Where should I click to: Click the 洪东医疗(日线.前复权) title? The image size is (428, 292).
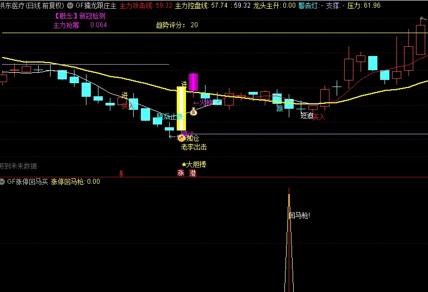[x=32, y=5]
